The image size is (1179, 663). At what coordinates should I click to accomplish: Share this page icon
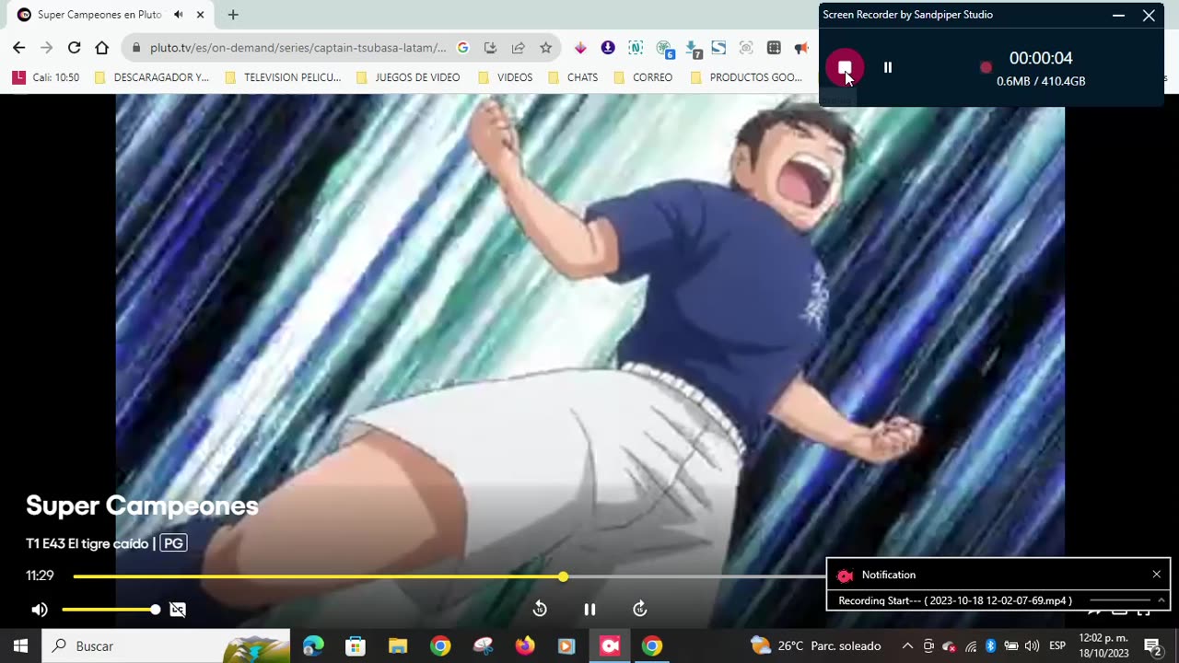click(x=518, y=48)
